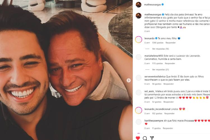This screenshot has width=210, height=140.
Task: Click the comment speech bubble icon
Action: point(145,138)
